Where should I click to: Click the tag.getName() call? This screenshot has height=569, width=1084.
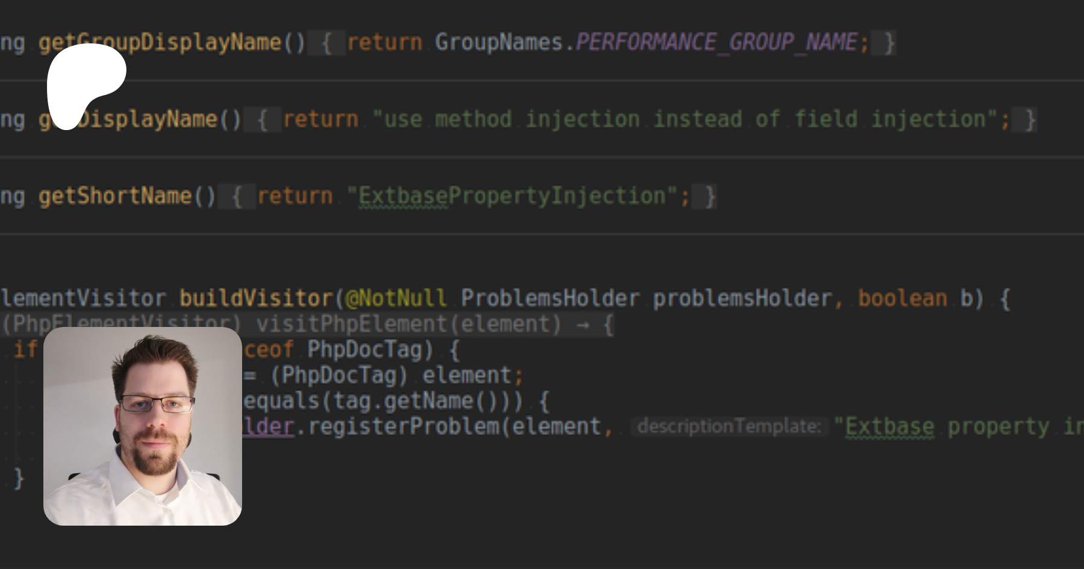[x=428, y=401]
